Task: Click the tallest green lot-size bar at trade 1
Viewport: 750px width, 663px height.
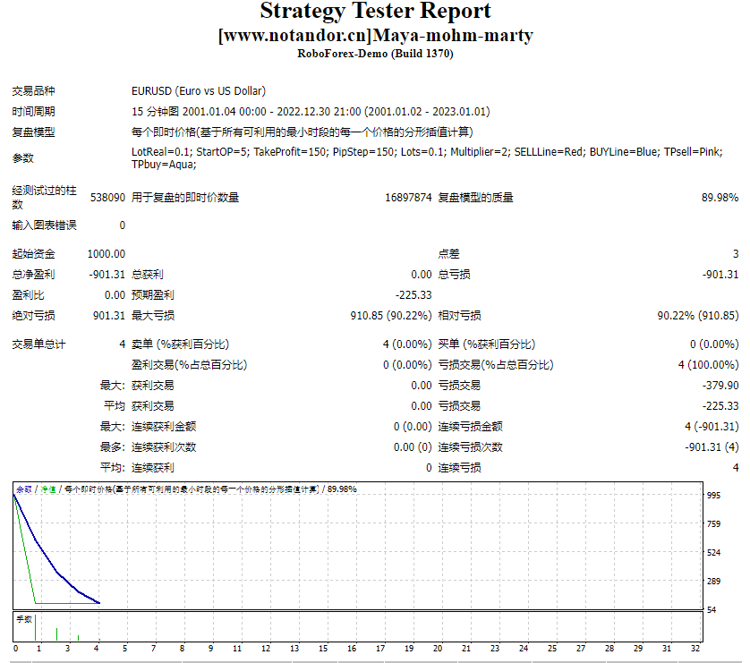Action: pyautogui.click(x=36, y=627)
